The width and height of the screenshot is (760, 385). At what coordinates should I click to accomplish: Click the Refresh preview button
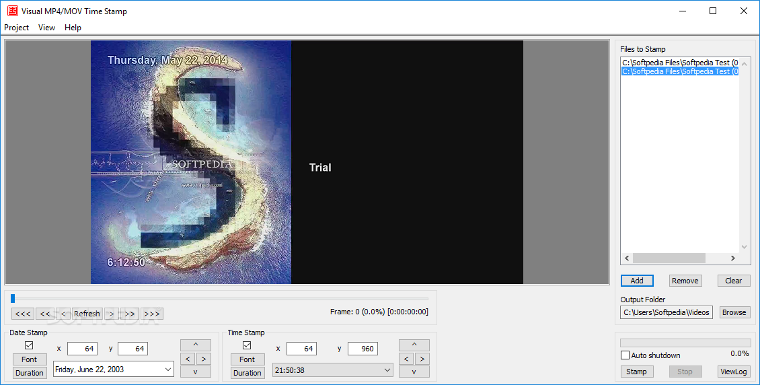pyautogui.click(x=87, y=314)
